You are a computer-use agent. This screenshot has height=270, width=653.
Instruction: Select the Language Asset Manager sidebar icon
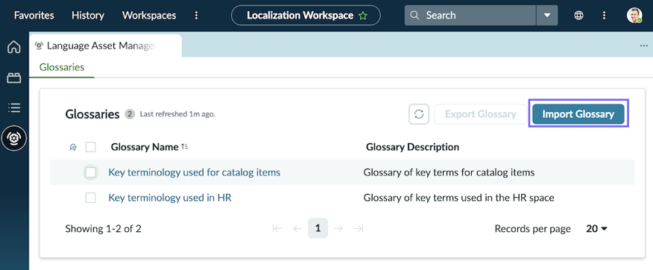[x=14, y=138]
